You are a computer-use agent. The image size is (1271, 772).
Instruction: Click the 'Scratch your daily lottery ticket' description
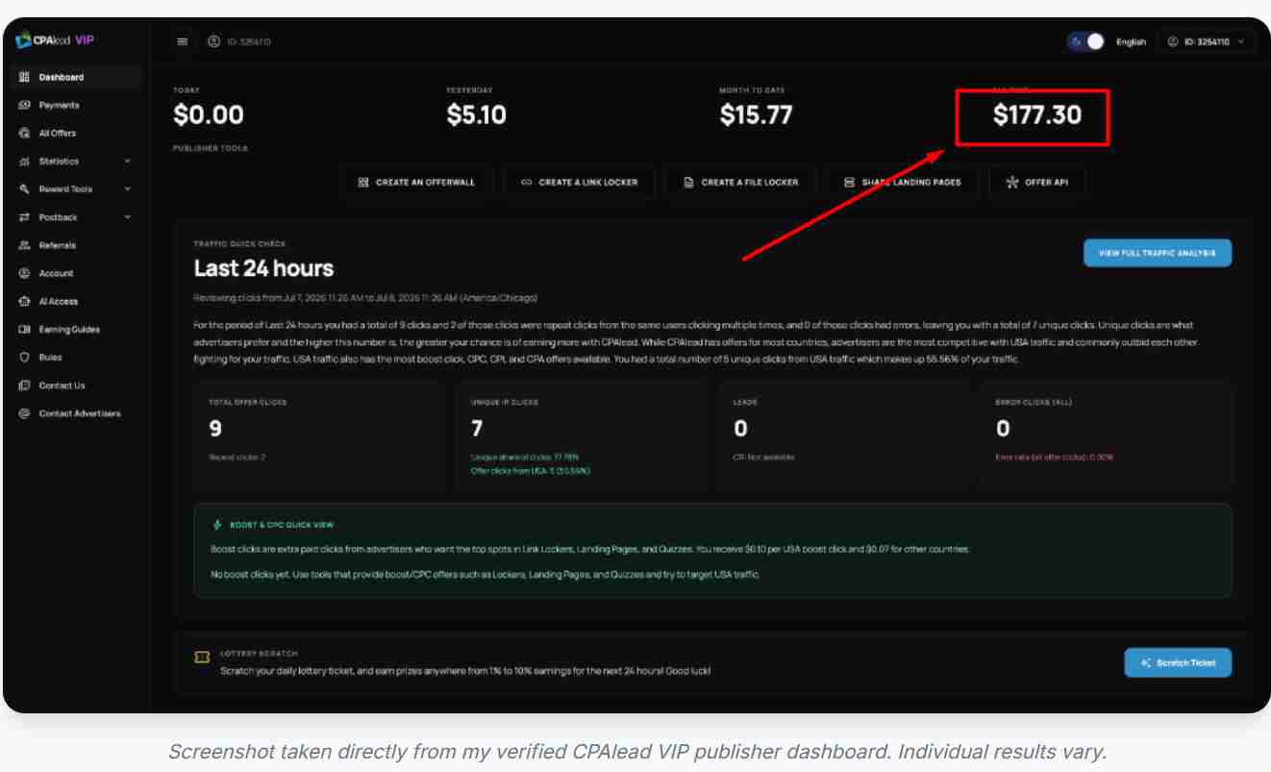(465, 670)
